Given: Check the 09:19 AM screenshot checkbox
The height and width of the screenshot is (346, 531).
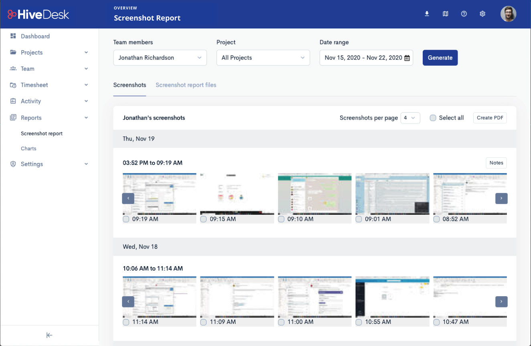Looking at the screenshot, I should pos(126,219).
